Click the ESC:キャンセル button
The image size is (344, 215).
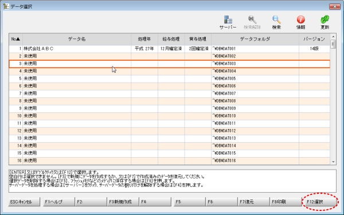click(x=24, y=202)
